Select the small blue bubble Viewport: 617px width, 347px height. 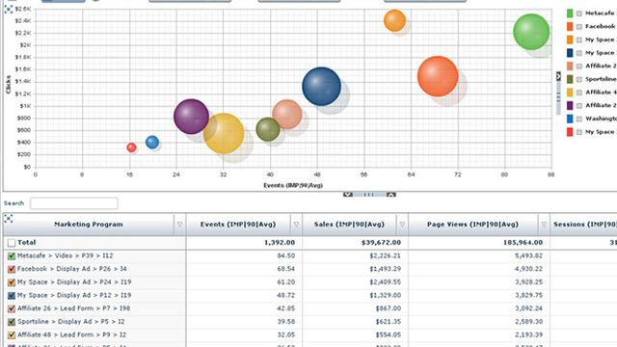point(152,142)
